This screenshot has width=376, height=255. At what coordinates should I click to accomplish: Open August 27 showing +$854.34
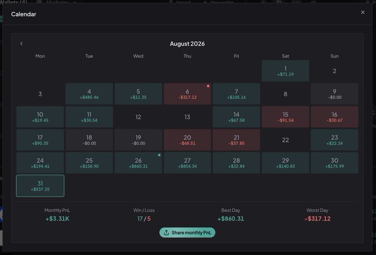pos(187,163)
